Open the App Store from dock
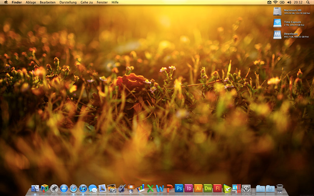This screenshot has height=196, width=314. [x=64, y=188]
